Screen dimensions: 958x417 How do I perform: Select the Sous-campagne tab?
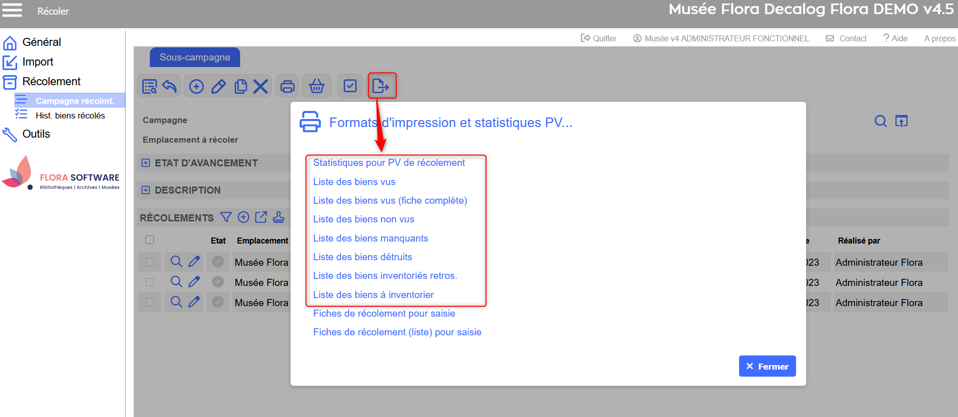pos(195,57)
